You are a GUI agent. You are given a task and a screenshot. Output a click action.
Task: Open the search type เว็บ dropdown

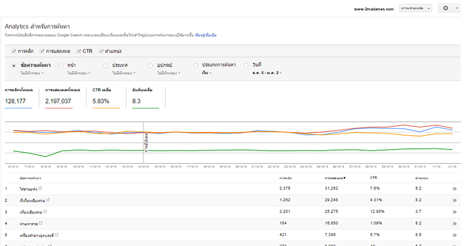coord(206,73)
